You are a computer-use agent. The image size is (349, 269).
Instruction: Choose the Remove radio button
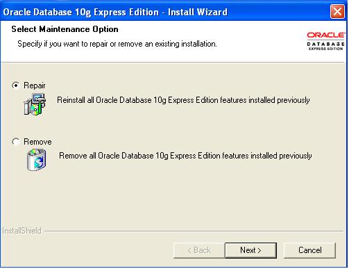[x=16, y=142]
